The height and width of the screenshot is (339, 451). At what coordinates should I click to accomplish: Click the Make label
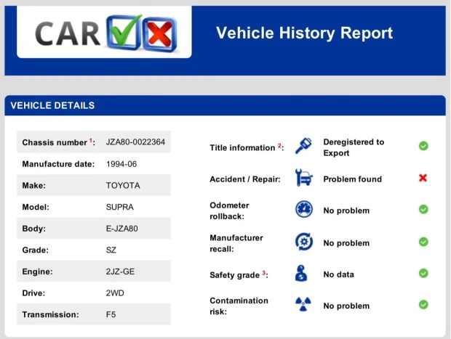(x=34, y=185)
